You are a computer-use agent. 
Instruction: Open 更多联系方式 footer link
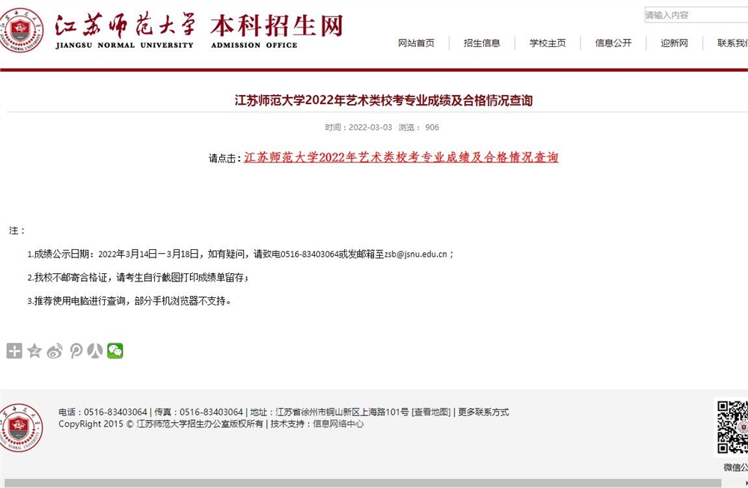(x=483, y=412)
